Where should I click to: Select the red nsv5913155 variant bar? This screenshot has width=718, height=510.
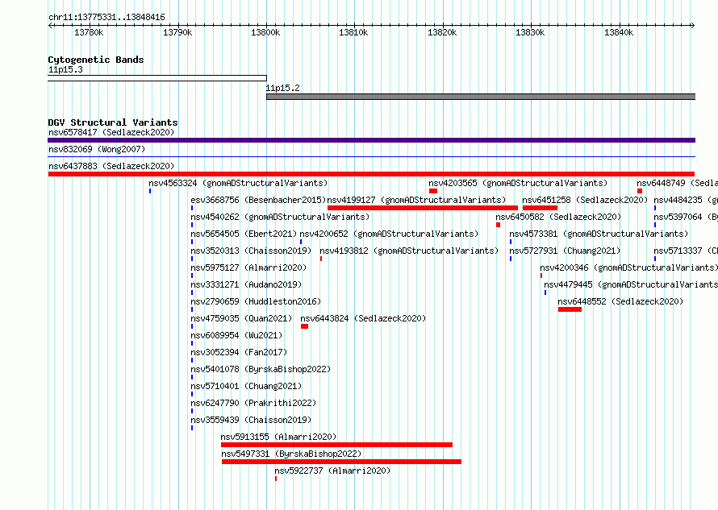pos(336,445)
